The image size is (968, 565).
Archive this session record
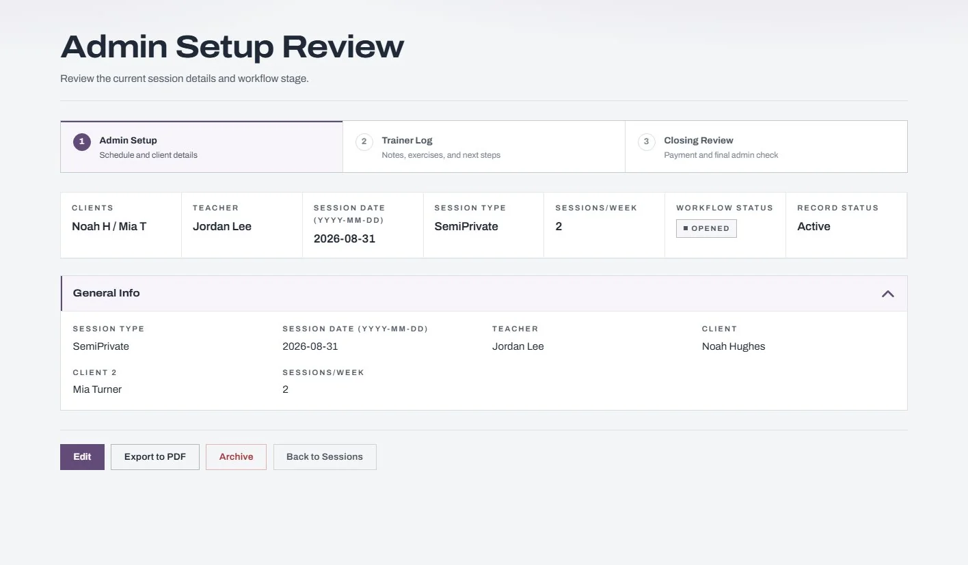[x=236, y=457]
